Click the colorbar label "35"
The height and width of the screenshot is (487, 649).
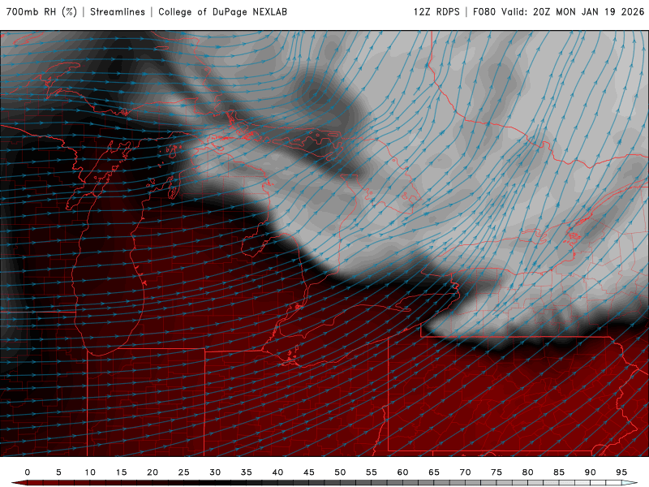[x=247, y=472]
